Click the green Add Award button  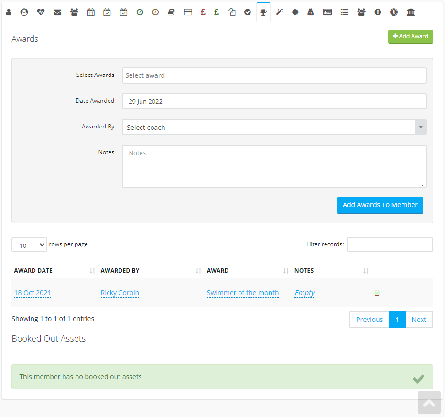click(x=410, y=37)
